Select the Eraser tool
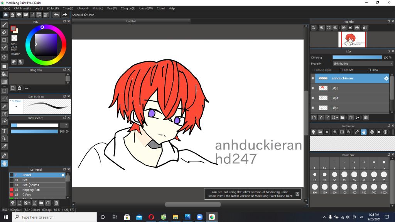Screen dimensions: 395x222 (x=4, y=32)
